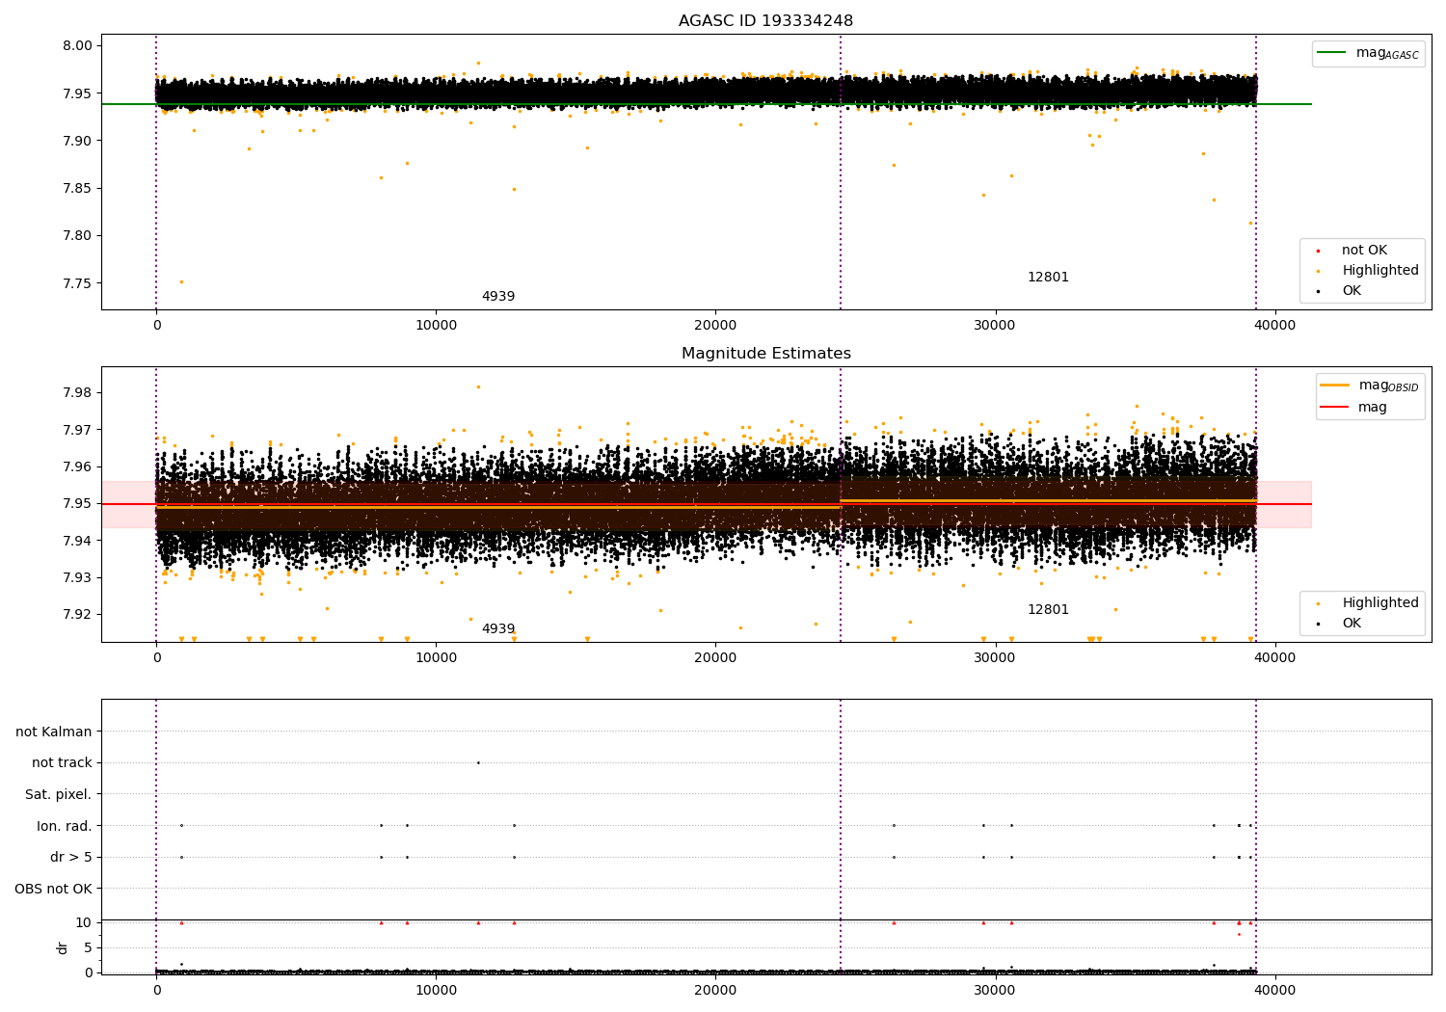Select the 'dr > 5' axis label

tap(71, 857)
